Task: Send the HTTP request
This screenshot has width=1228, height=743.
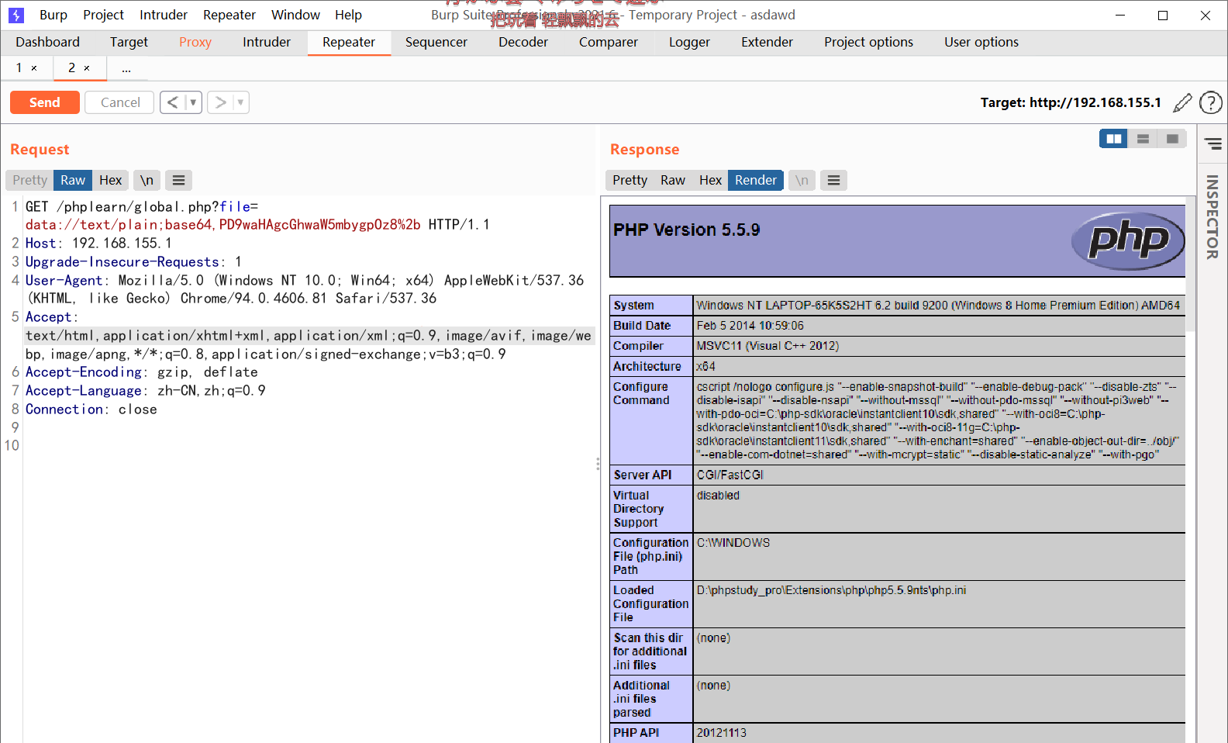Action: point(45,102)
